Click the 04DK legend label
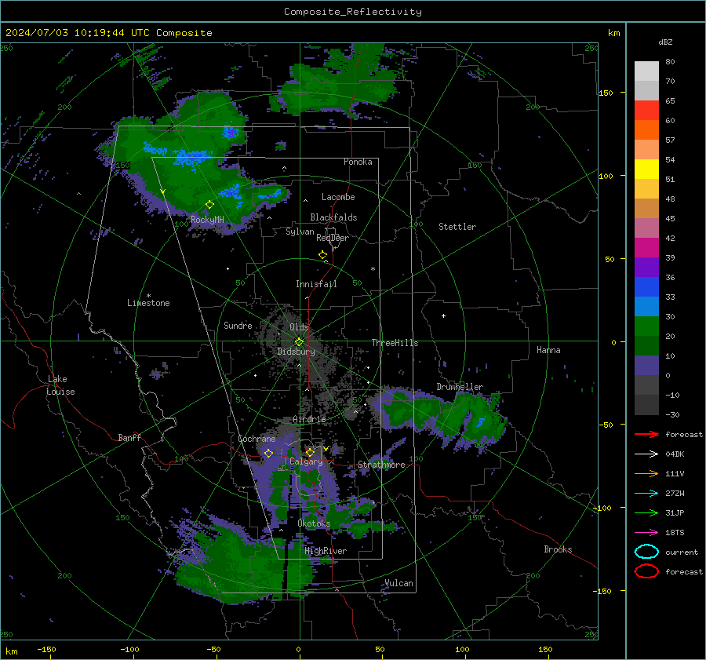Viewport: 706px width, 660px height. point(675,454)
